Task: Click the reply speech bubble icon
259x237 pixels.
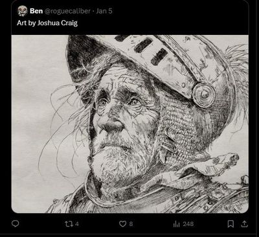Action: 15,224
